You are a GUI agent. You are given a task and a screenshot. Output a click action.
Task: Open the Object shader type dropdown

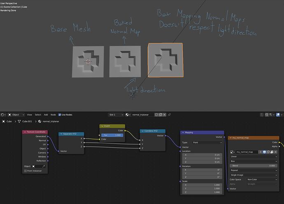[16, 115]
